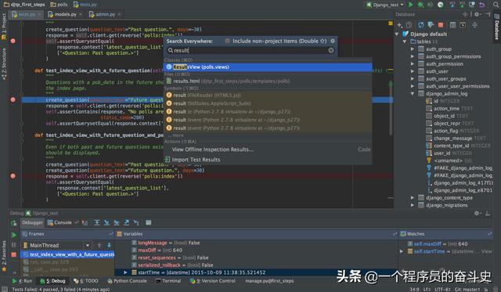The width and height of the screenshot is (501, 292).
Task: Open Search Everywhere settings gear
Action: pyautogui.click(x=333, y=41)
